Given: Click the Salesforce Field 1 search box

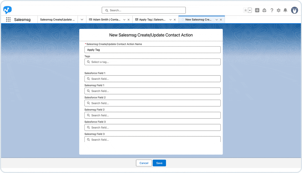Looking at the screenshot, I should (x=152, y=79).
